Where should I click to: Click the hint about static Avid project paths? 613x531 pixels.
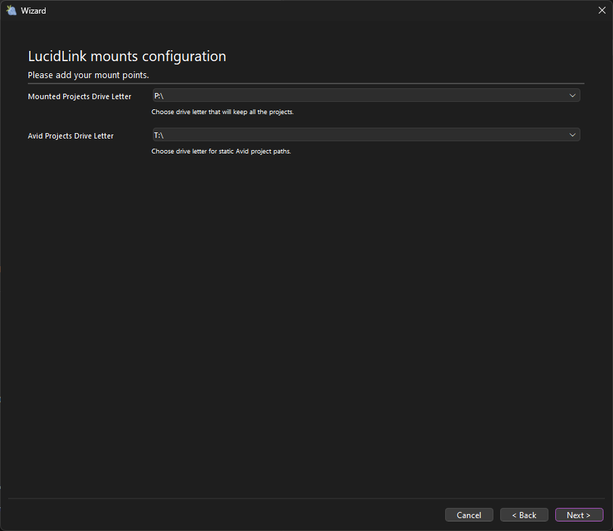tap(221, 151)
